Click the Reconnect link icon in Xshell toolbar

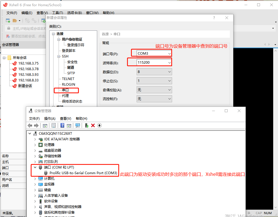click(34, 21)
